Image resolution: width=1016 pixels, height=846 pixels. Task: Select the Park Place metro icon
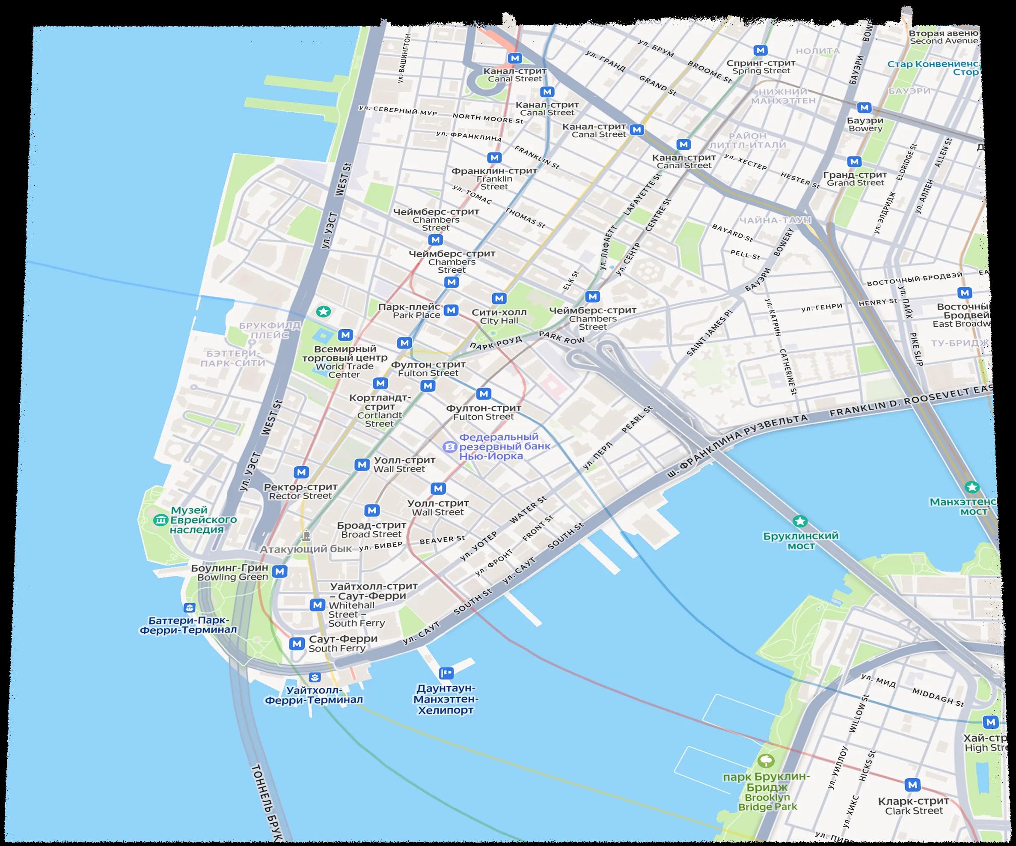pos(452,310)
